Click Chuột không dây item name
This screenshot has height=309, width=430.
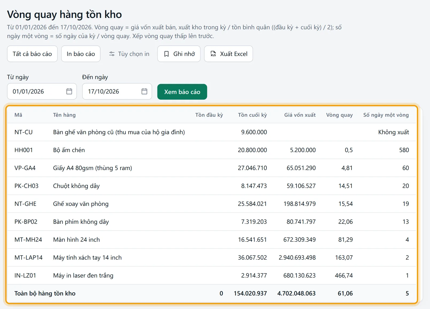click(76, 186)
